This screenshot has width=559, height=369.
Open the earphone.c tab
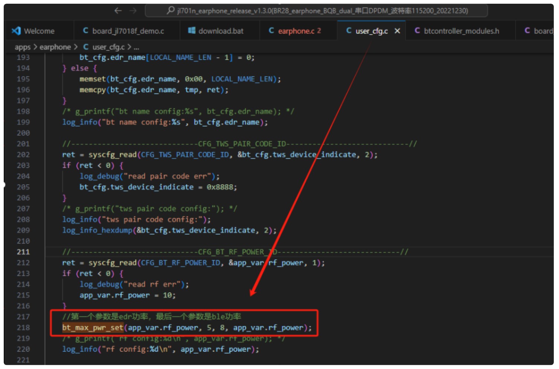pos(296,31)
